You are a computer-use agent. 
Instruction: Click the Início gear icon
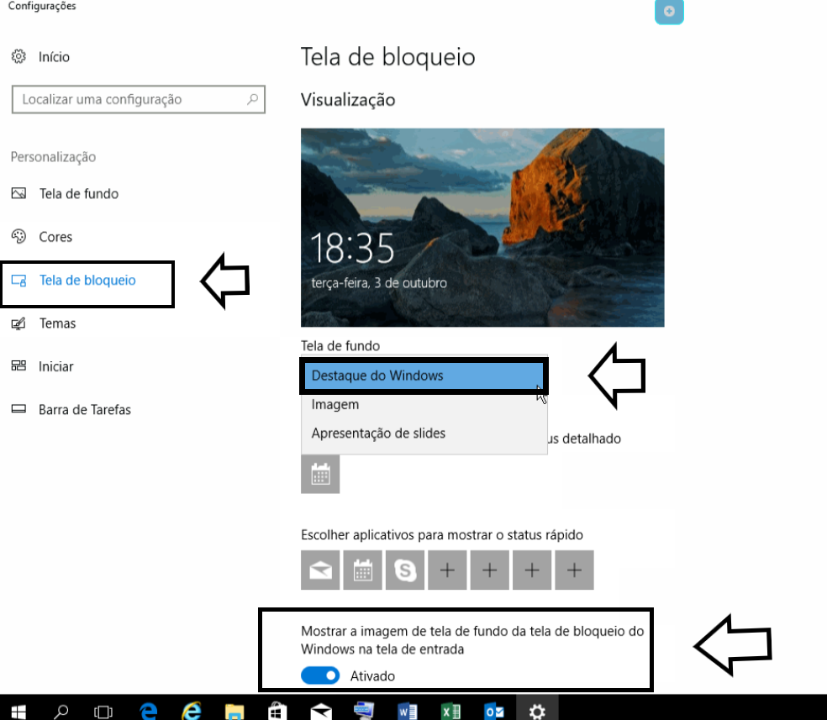pyautogui.click(x=18, y=56)
